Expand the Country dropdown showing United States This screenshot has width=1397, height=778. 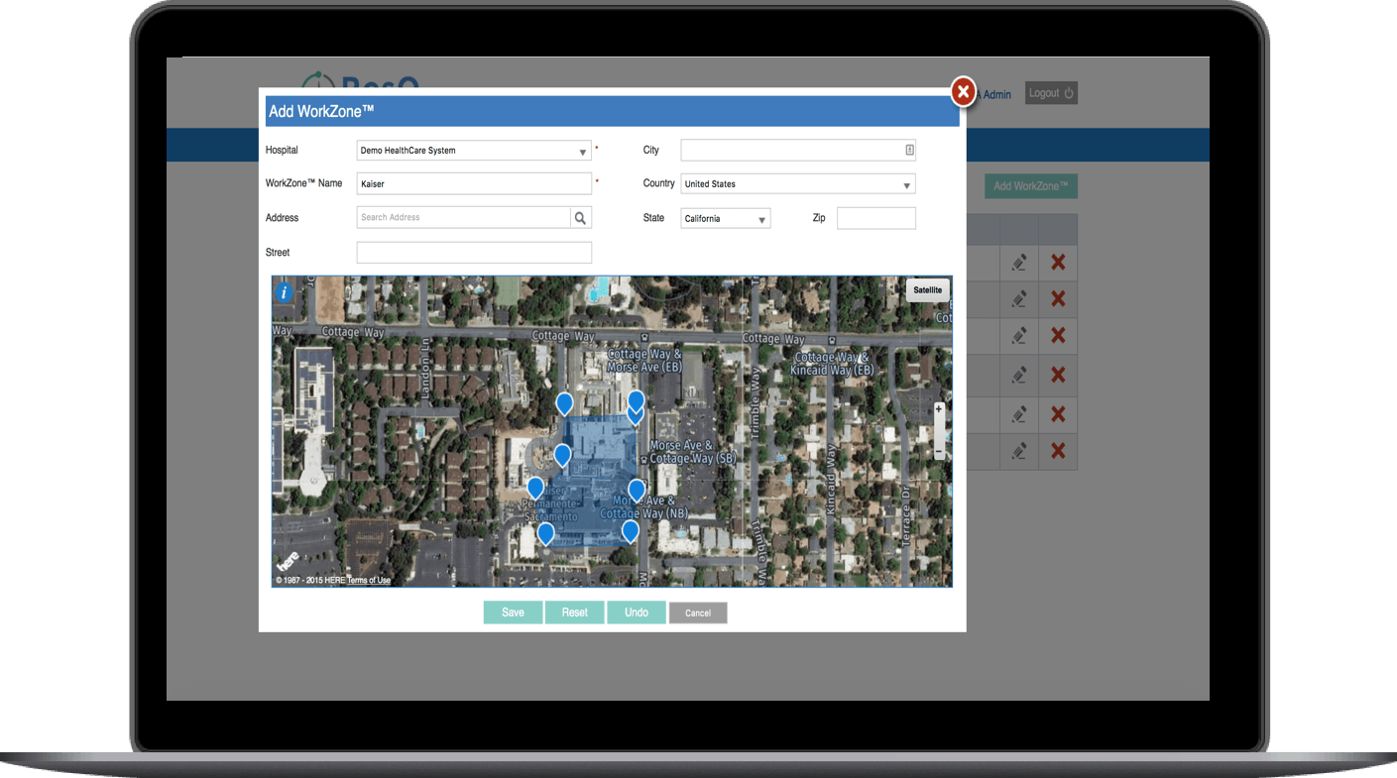tap(798, 184)
